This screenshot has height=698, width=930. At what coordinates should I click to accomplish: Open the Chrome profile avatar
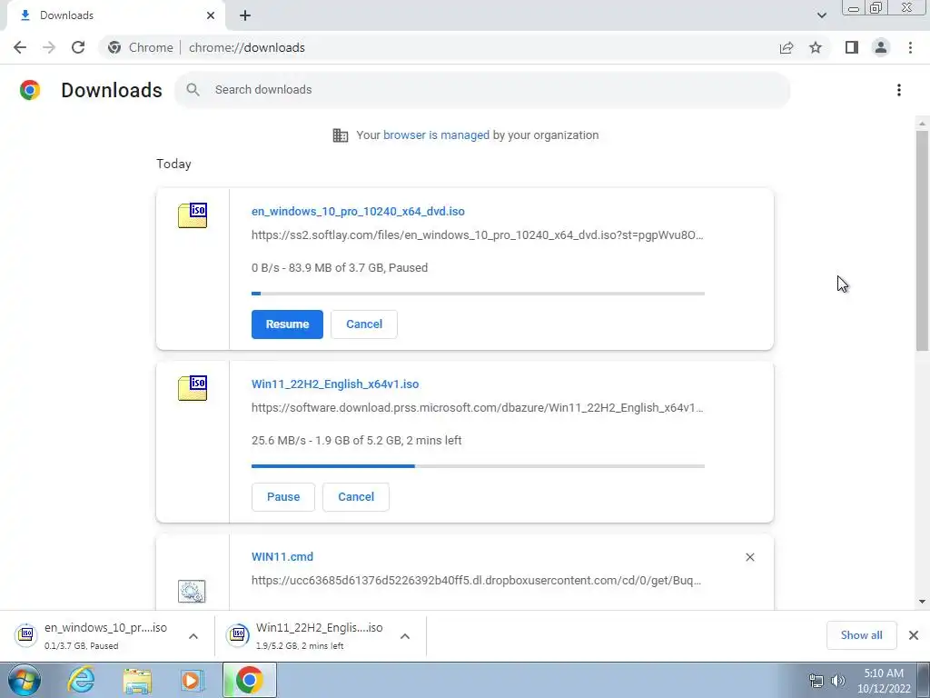coord(881,47)
